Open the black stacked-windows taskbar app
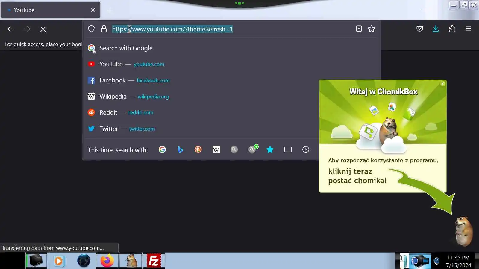Screen dimensions: 479x269 [x=36, y=261]
